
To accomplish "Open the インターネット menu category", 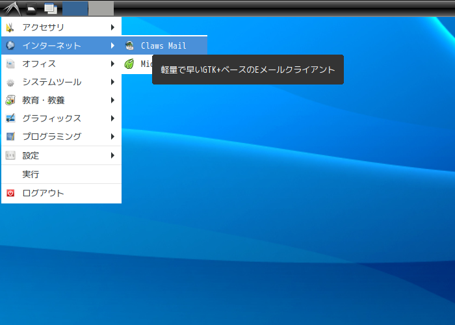I will 61,45.
